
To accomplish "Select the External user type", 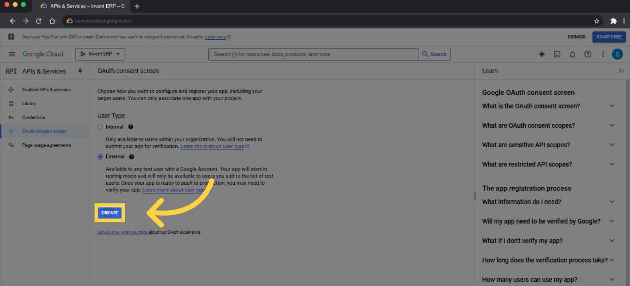I will 100,157.
